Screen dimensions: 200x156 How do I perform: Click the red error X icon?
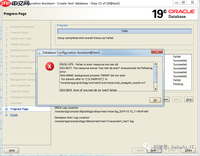pos(49,66)
